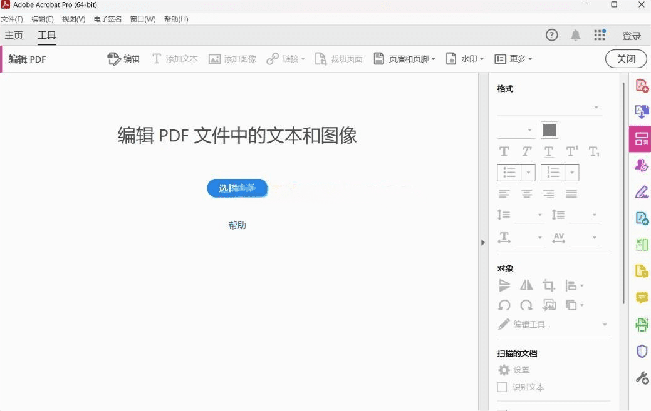Click the 帮助 link below the button
This screenshot has height=411, width=651.
237,225
